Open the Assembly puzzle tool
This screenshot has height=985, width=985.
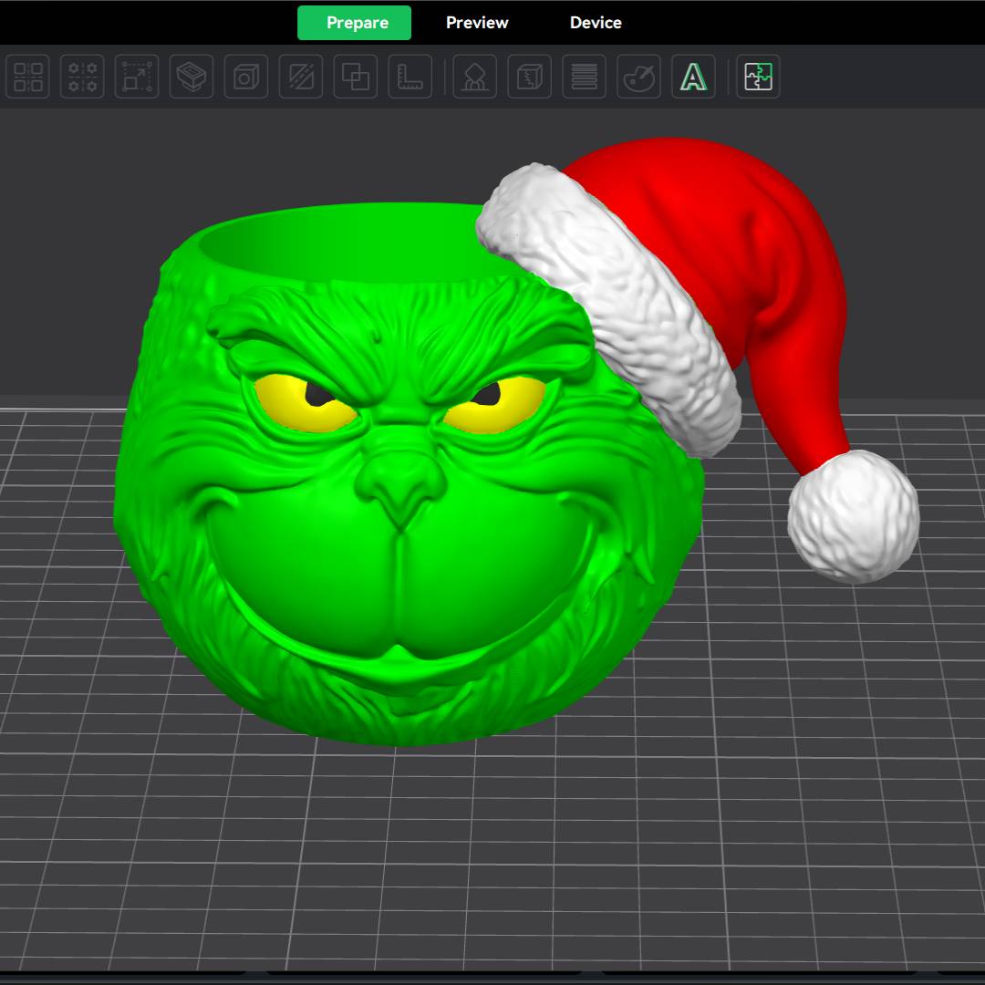(x=760, y=77)
